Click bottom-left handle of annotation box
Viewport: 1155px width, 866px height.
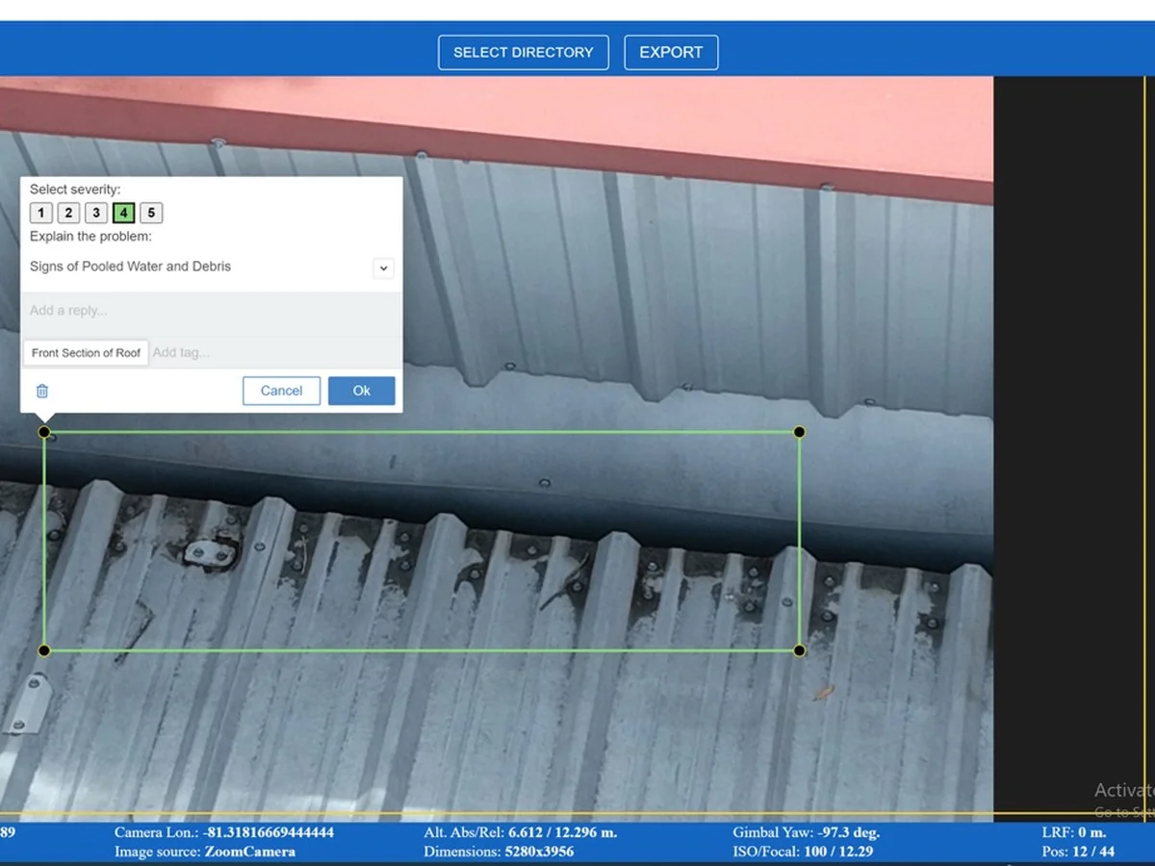[x=44, y=651]
